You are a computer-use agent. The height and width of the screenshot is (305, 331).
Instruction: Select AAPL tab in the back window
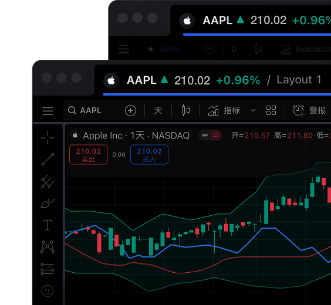click(x=251, y=21)
